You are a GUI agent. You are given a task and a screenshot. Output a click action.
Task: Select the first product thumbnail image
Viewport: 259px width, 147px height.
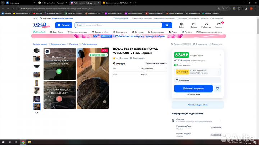coord(37,51)
